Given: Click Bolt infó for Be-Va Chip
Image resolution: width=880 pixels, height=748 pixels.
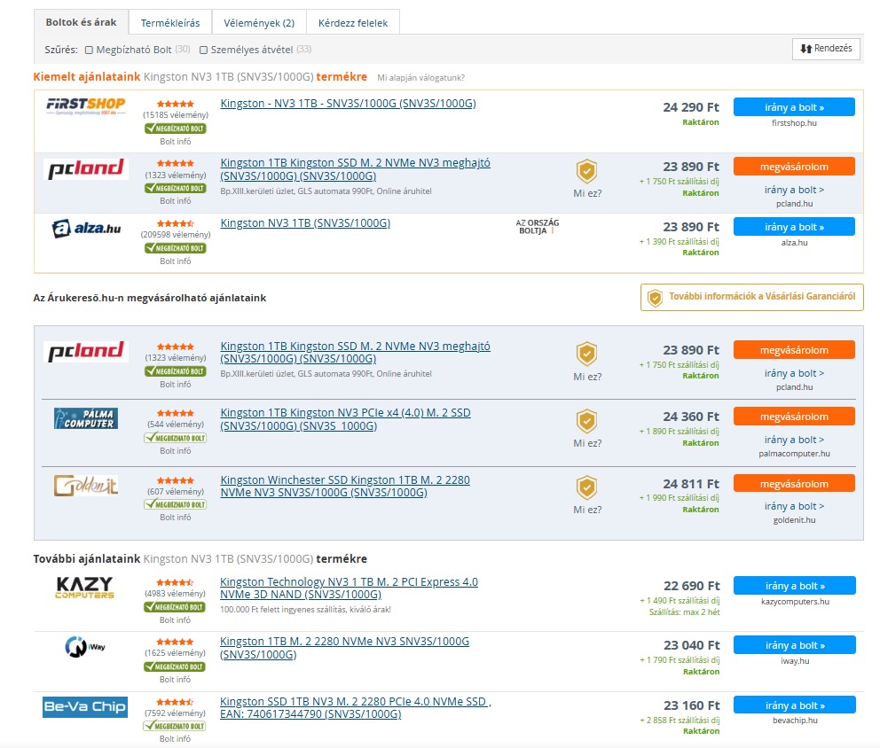Looking at the screenshot, I should click(175, 738).
